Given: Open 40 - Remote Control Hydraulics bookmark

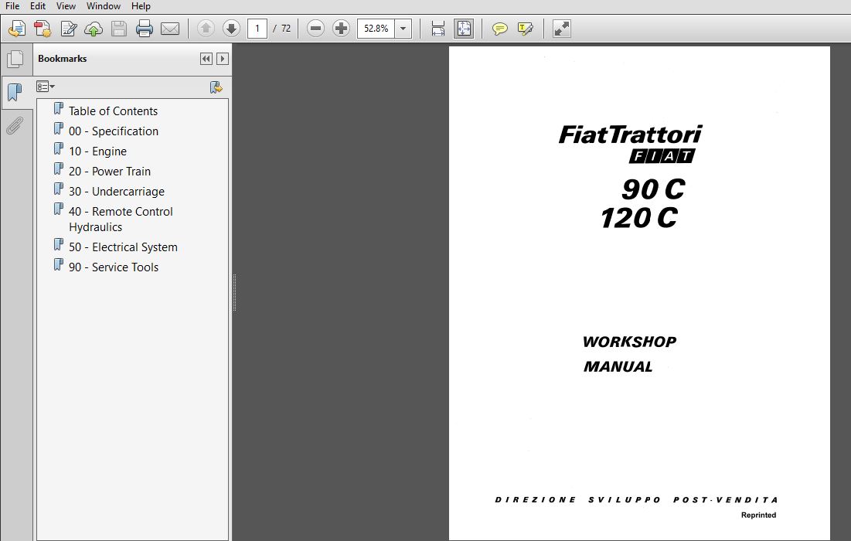Looking at the screenshot, I should [121, 219].
